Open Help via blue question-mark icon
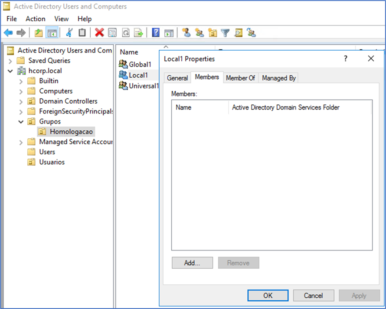Viewport: 386px width, 309px height. click(156, 33)
